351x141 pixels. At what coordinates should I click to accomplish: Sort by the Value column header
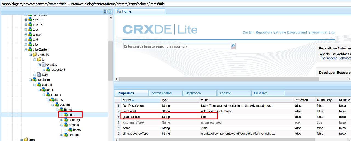click(x=246, y=100)
